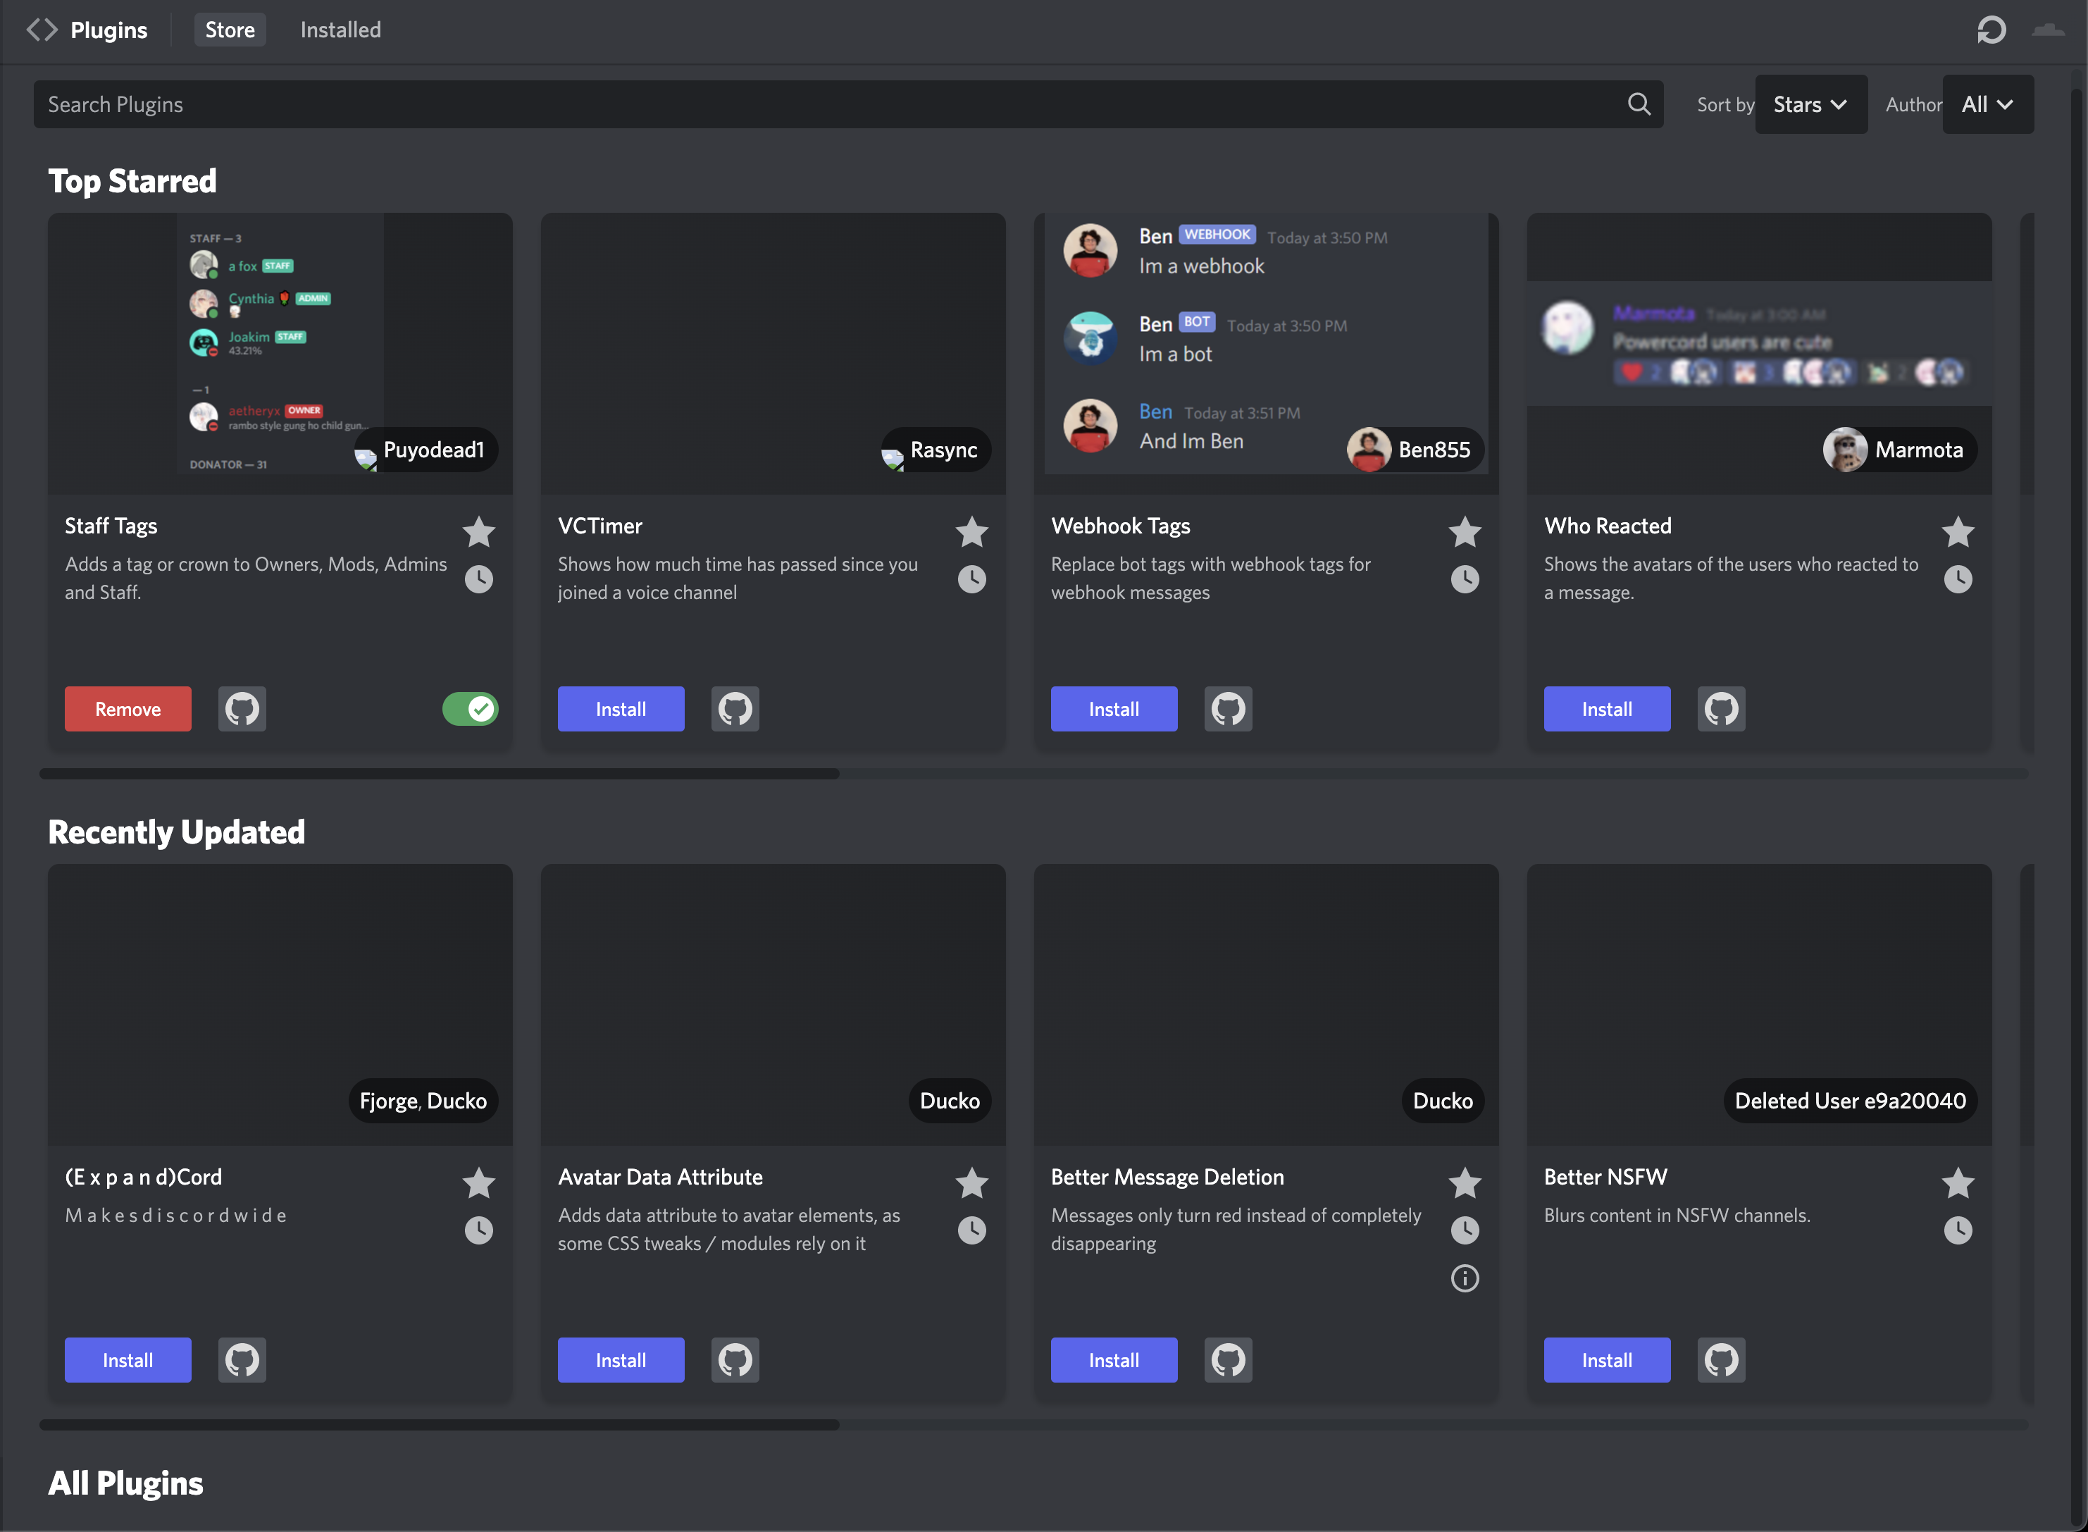Screen dimensions: 2088x1532
Task: Open Who Reacted's GitHub page
Action: [x=1721, y=708]
